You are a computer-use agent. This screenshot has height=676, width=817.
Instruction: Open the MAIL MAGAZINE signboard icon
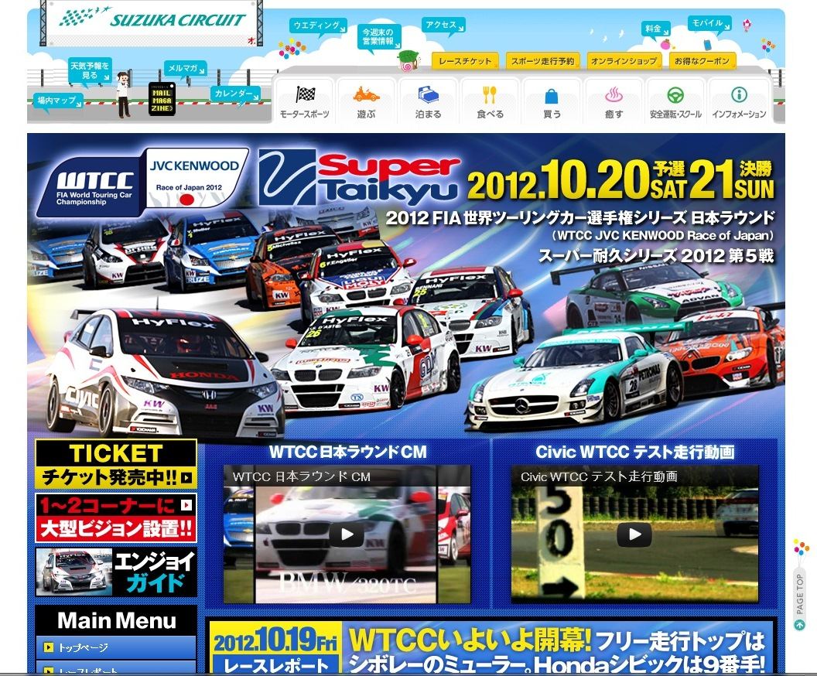point(162,98)
